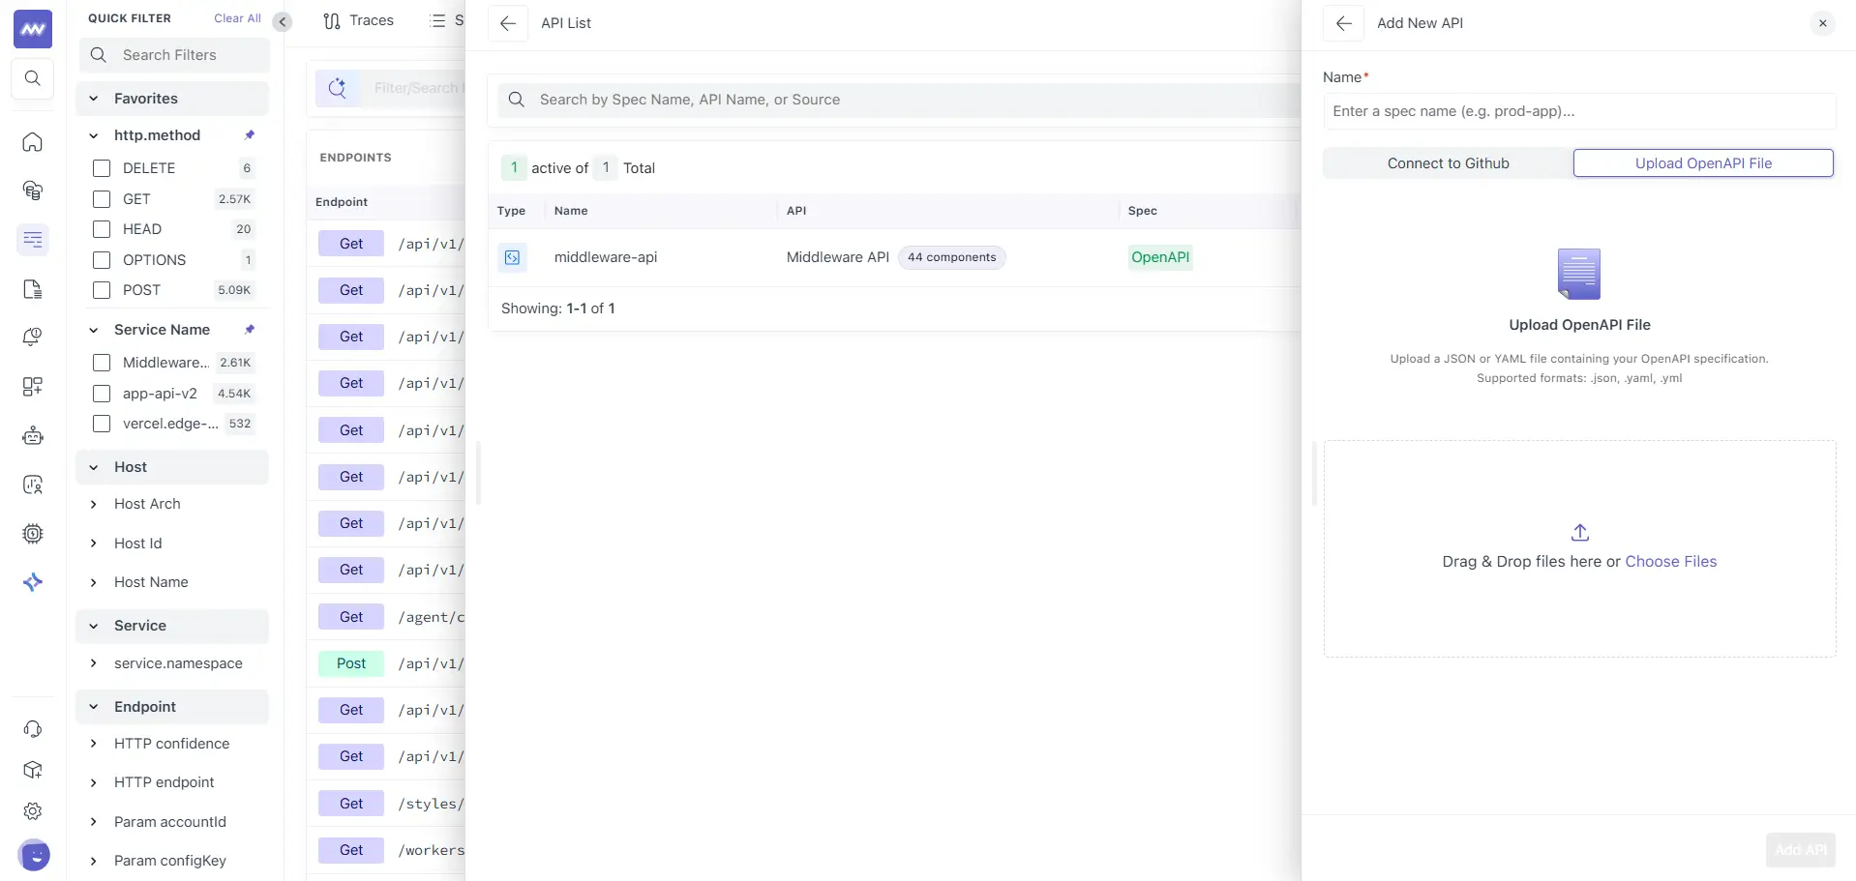
Task: Check the GET http.method checkbox
Action: click(x=101, y=199)
